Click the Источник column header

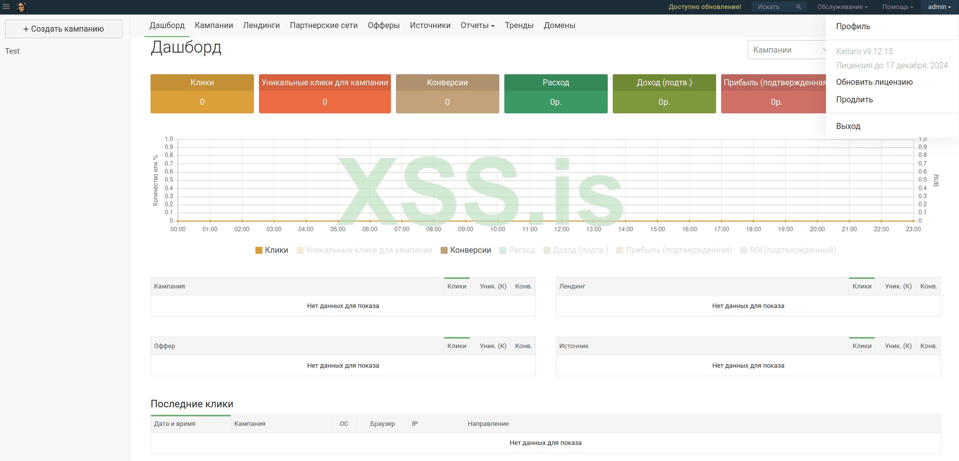[574, 346]
